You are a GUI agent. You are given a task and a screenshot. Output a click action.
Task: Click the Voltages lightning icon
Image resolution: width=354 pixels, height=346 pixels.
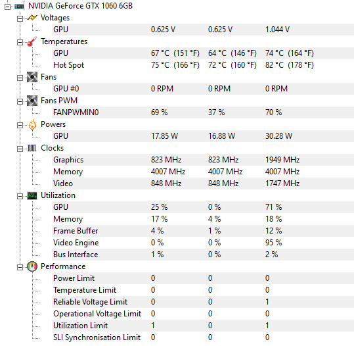point(32,18)
